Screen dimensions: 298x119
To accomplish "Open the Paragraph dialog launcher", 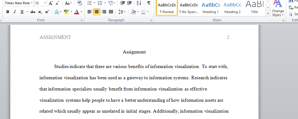I will [151, 20].
